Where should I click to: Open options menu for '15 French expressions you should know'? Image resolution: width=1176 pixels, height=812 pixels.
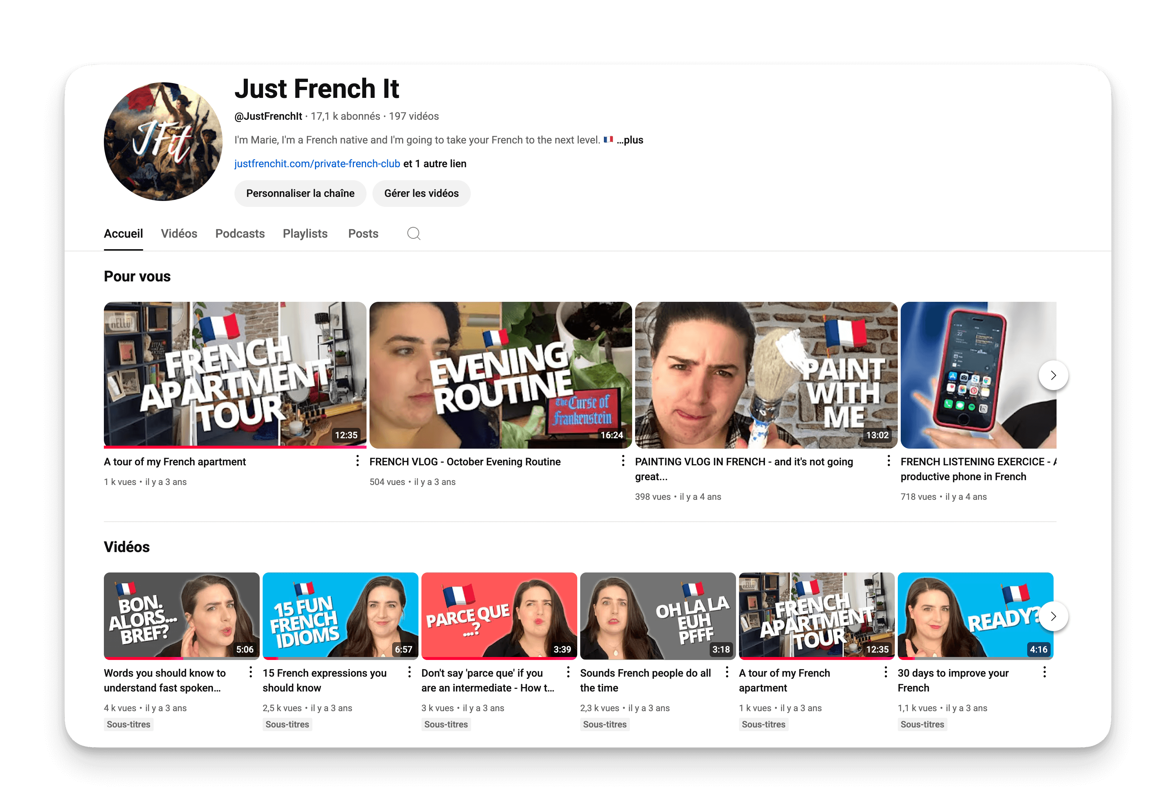coord(409,671)
